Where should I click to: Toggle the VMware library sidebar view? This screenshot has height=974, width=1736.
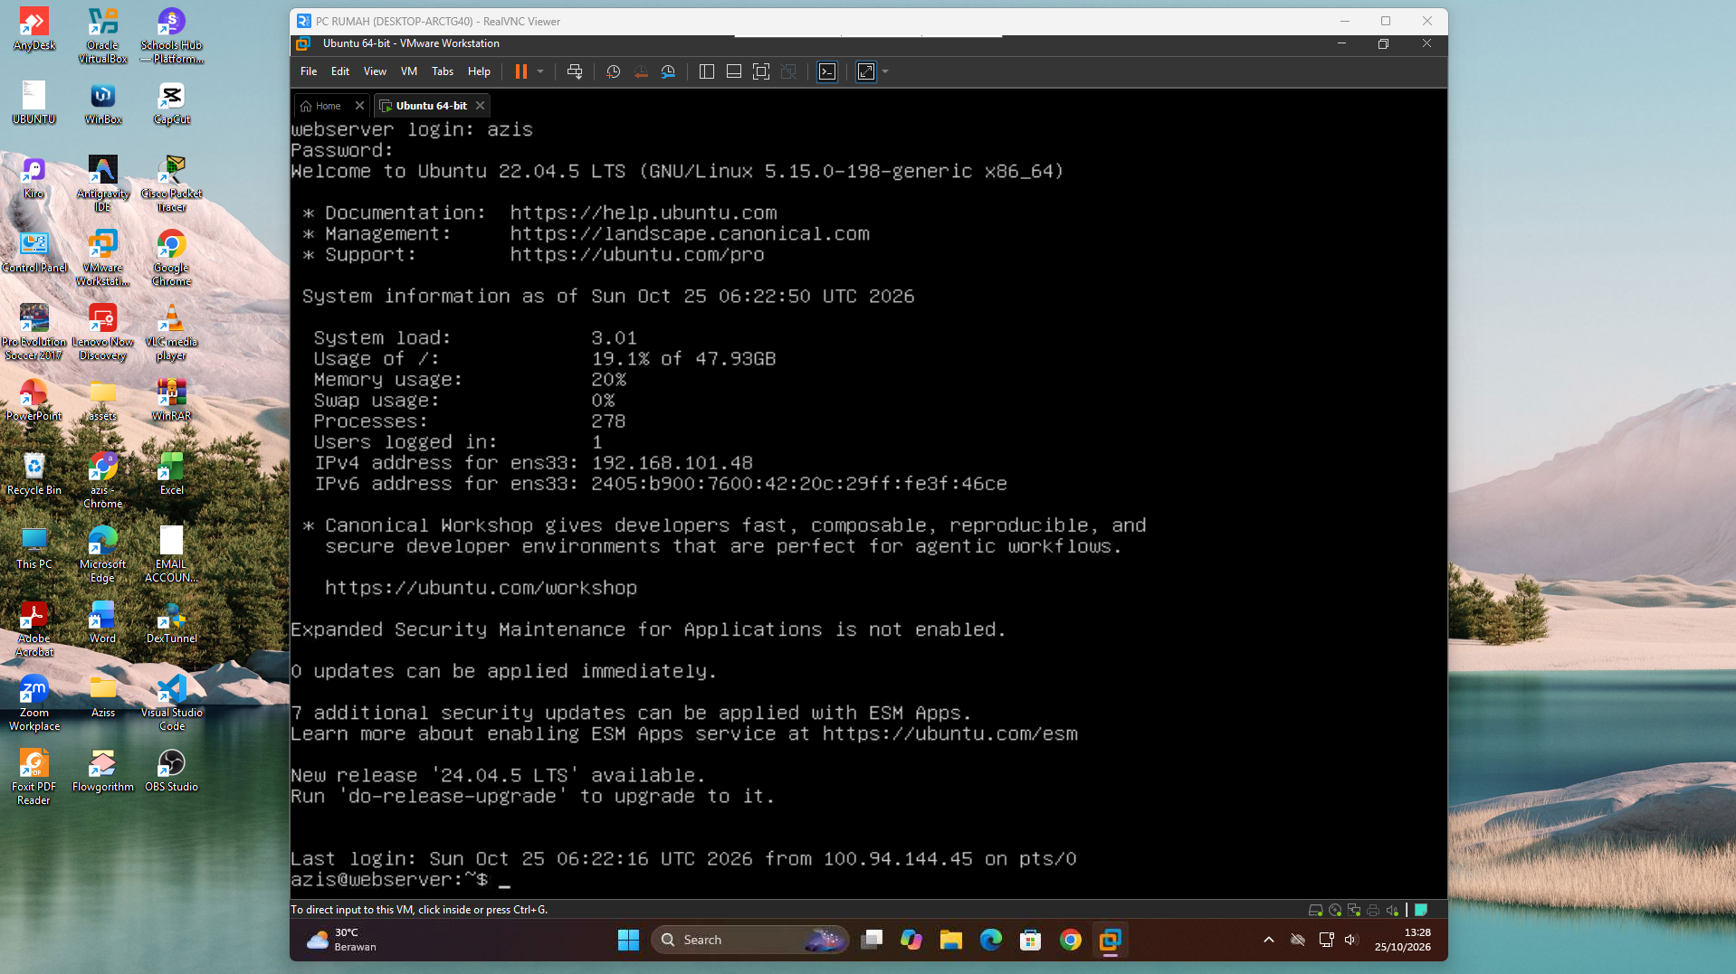click(707, 71)
